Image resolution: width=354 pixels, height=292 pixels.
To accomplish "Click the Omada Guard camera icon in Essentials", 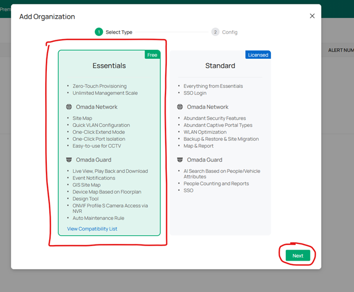I will point(68,160).
